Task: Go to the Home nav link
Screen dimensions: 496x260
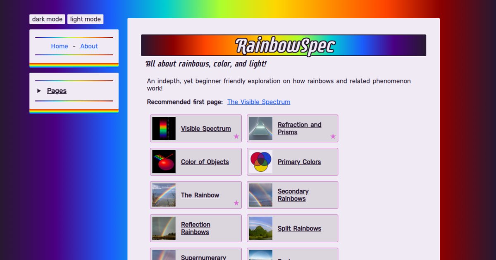Action: click(60, 46)
